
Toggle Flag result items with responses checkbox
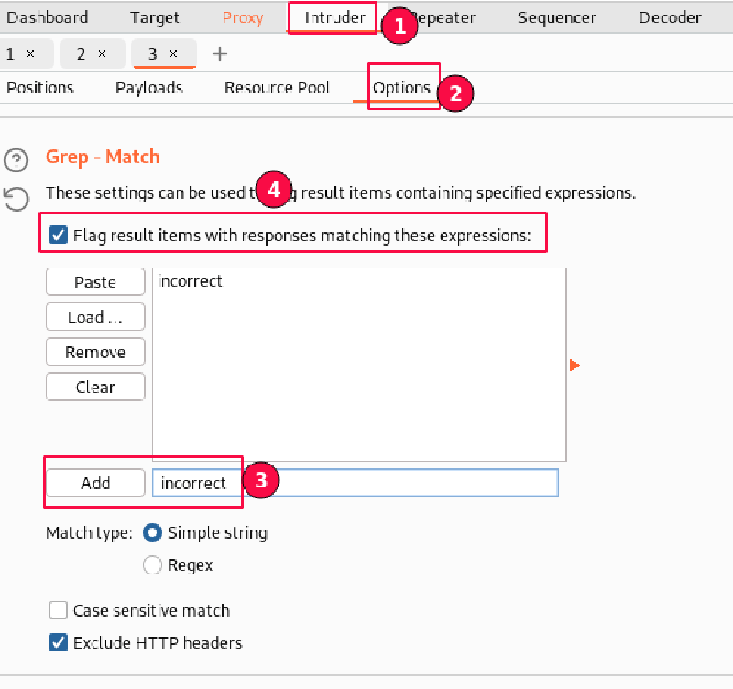tap(59, 235)
